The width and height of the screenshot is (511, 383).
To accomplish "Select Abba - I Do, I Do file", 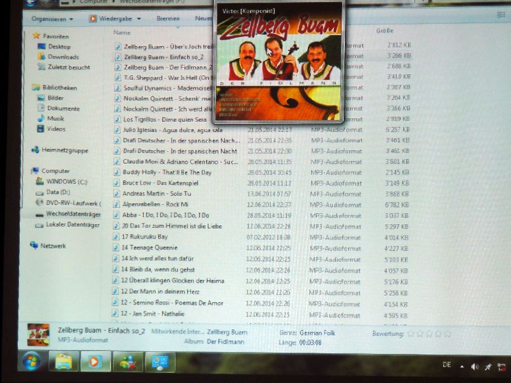I will pyautogui.click(x=165, y=215).
